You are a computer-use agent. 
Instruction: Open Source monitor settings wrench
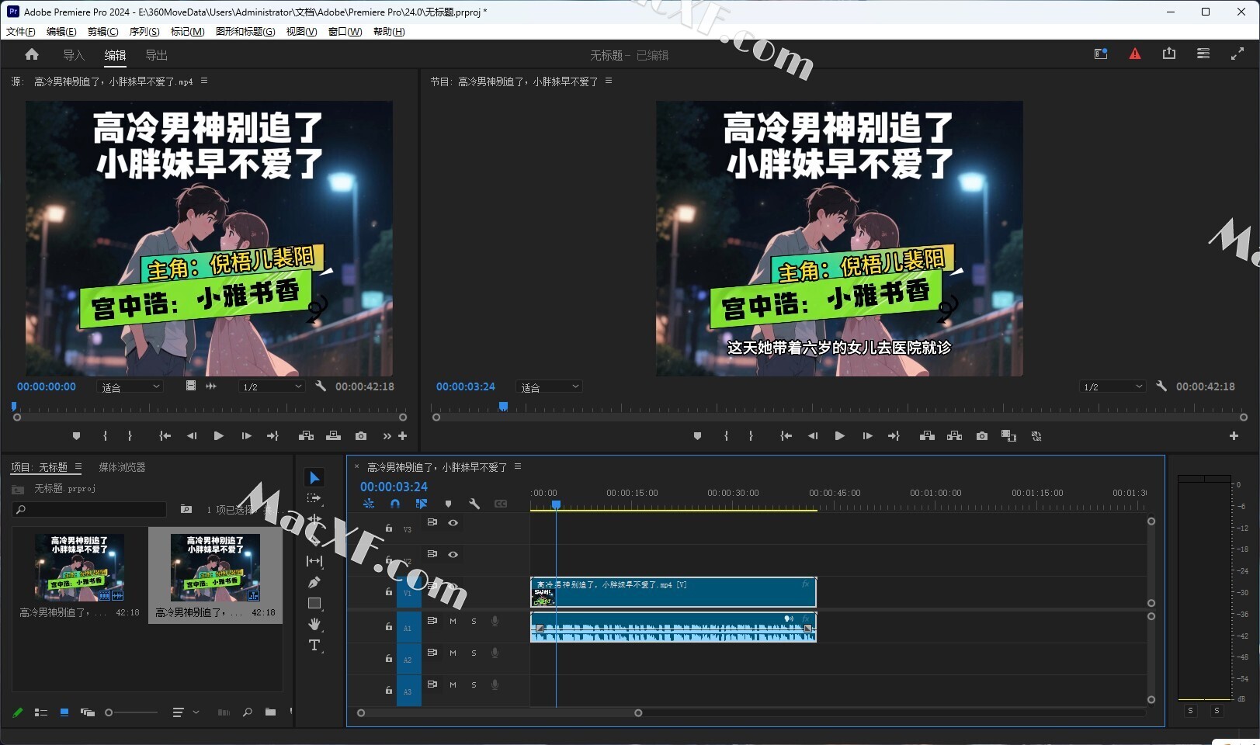pyautogui.click(x=321, y=386)
